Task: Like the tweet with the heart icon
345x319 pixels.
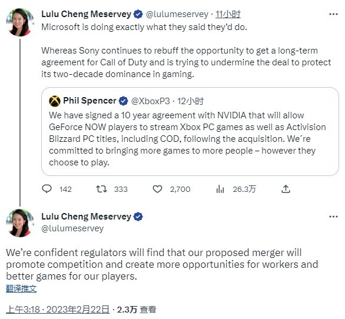Action: pyautogui.click(x=157, y=189)
